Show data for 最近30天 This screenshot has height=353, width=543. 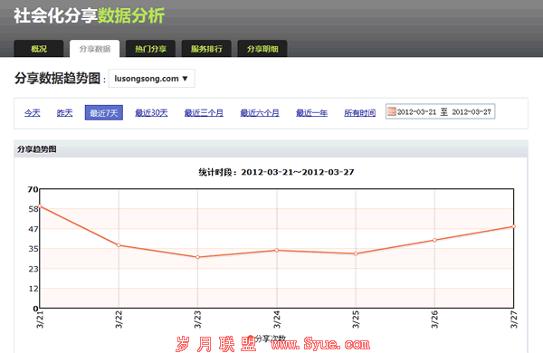[x=151, y=113]
